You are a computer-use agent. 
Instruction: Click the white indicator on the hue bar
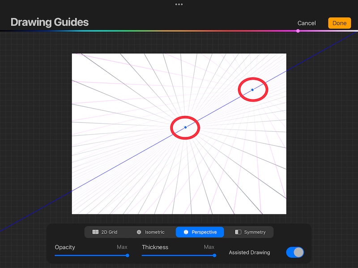coord(298,31)
